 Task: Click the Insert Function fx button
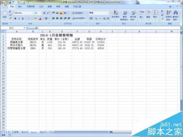[37, 28]
